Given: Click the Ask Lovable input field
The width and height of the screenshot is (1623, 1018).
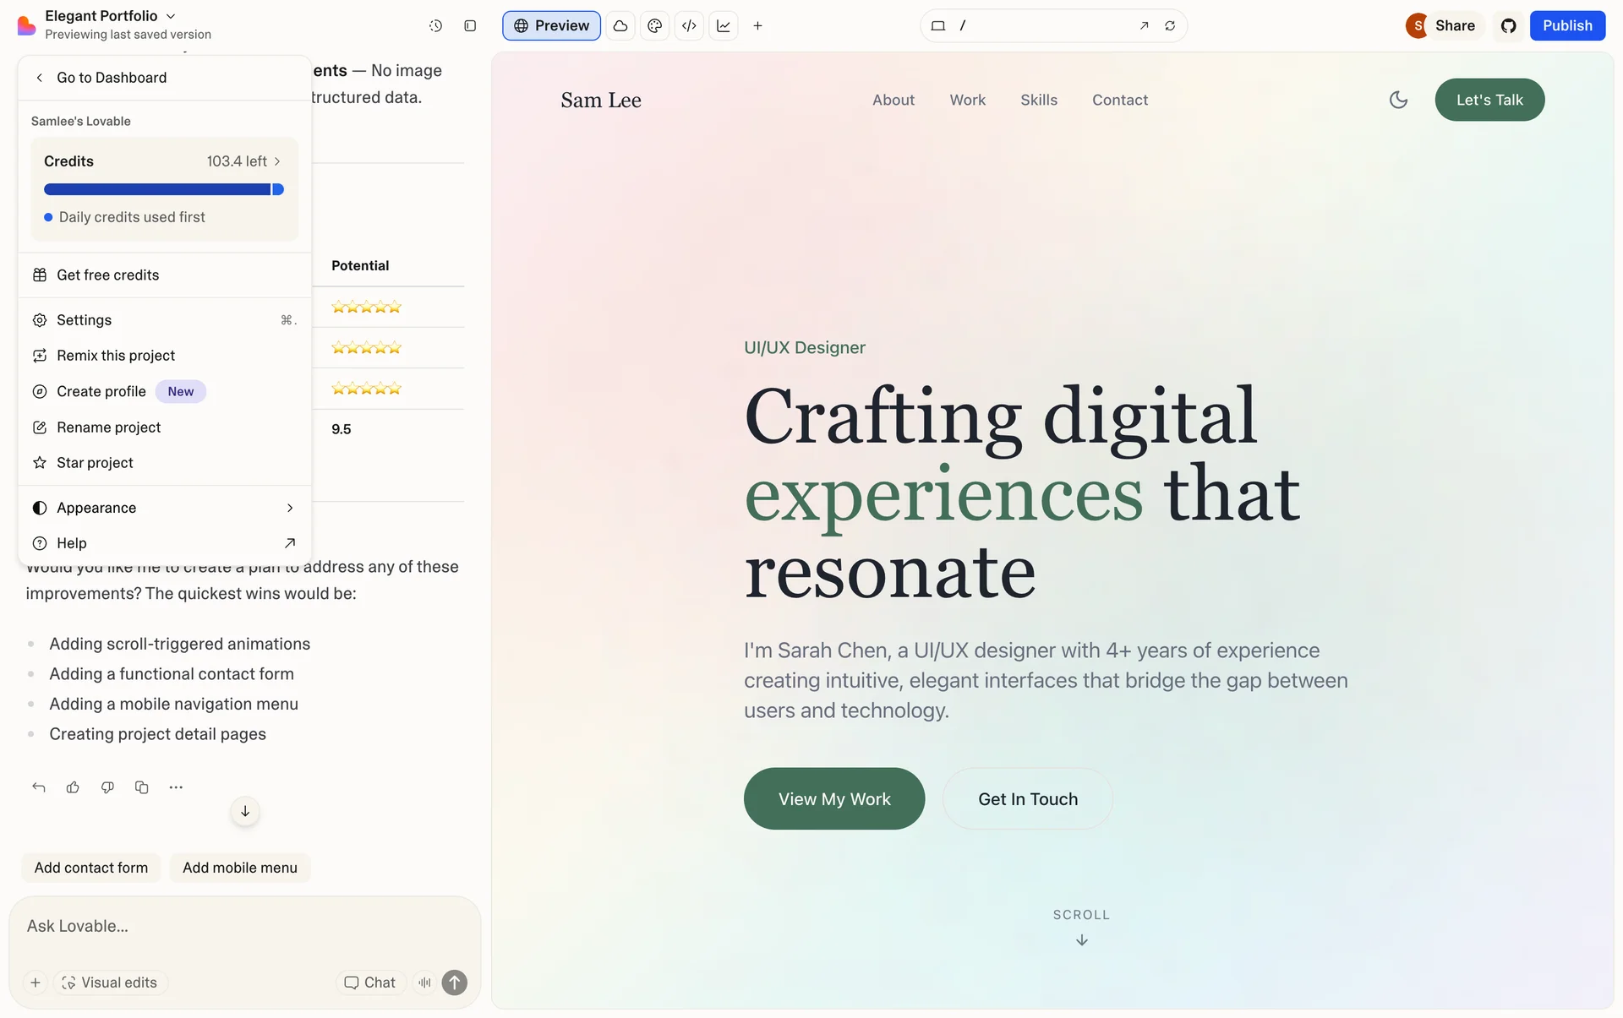Looking at the screenshot, I should click(243, 926).
